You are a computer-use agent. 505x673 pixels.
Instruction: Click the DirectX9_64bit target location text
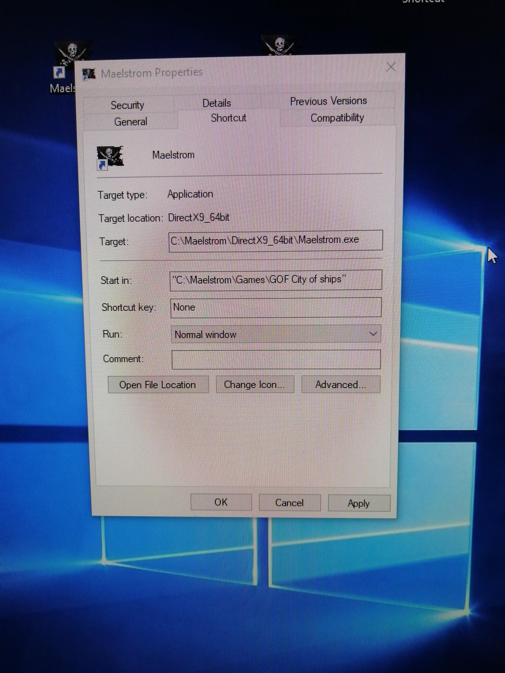point(199,217)
